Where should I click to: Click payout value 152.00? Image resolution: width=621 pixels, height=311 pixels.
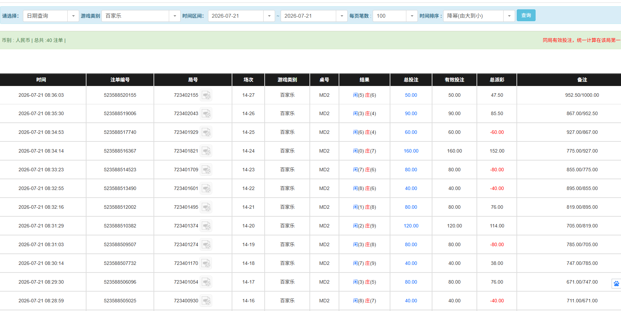(497, 151)
